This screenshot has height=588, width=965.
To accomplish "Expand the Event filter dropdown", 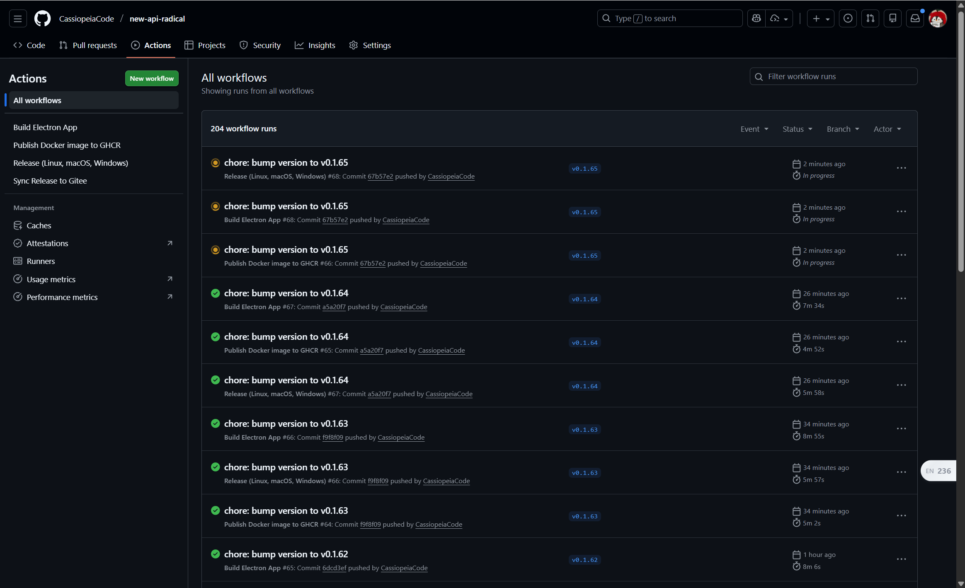I will pyautogui.click(x=754, y=129).
